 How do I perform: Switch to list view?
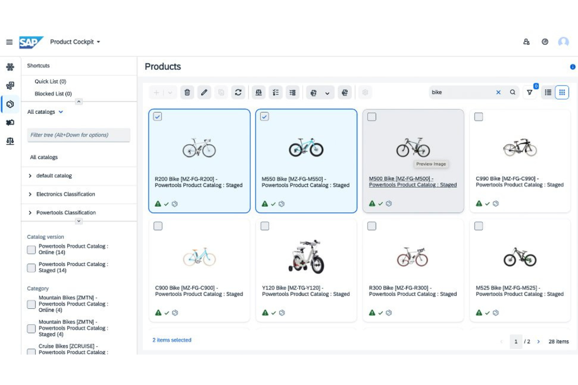(x=548, y=92)
